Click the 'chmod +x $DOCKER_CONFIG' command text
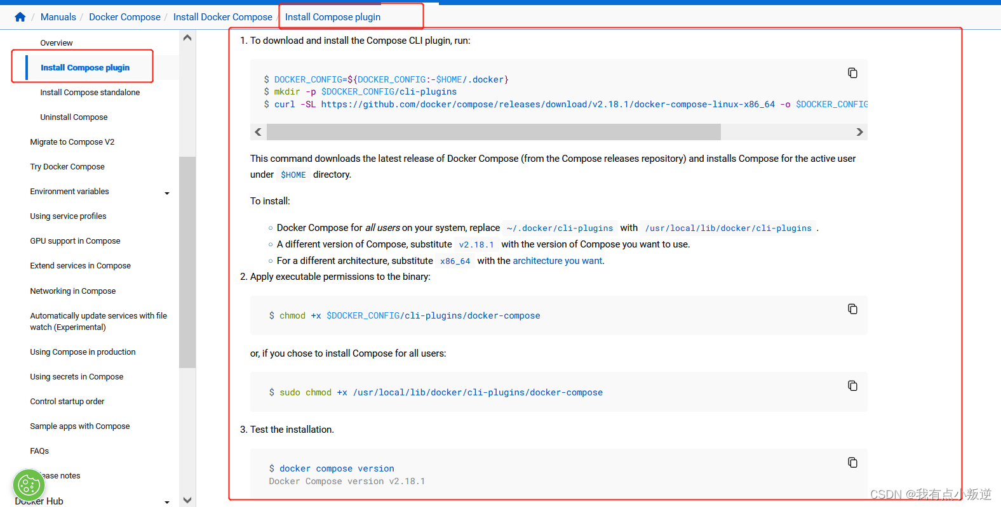This screenshot has height=507, width=1001. coord(410,316)
